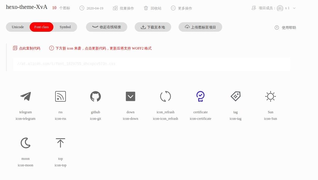318x180 pixels.
Task: Open 使用帮助 usage help link
Action: [x=289, y=28]
